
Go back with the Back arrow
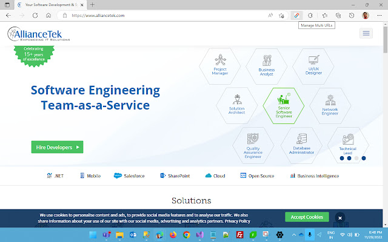click(x=8, y=16)
